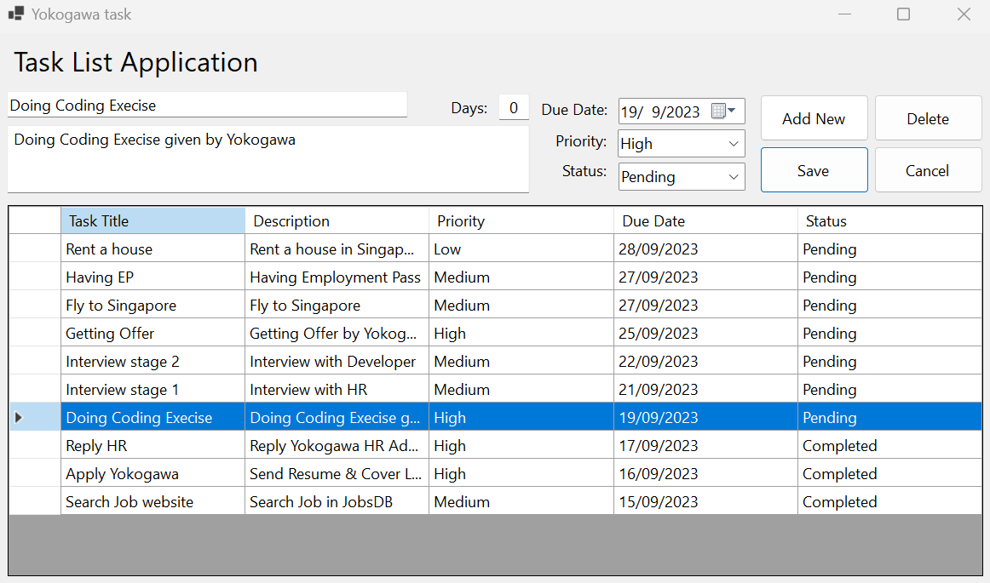Click the Add New button
The width and height of the screenshot is (990, 583).
click(814, 117)
